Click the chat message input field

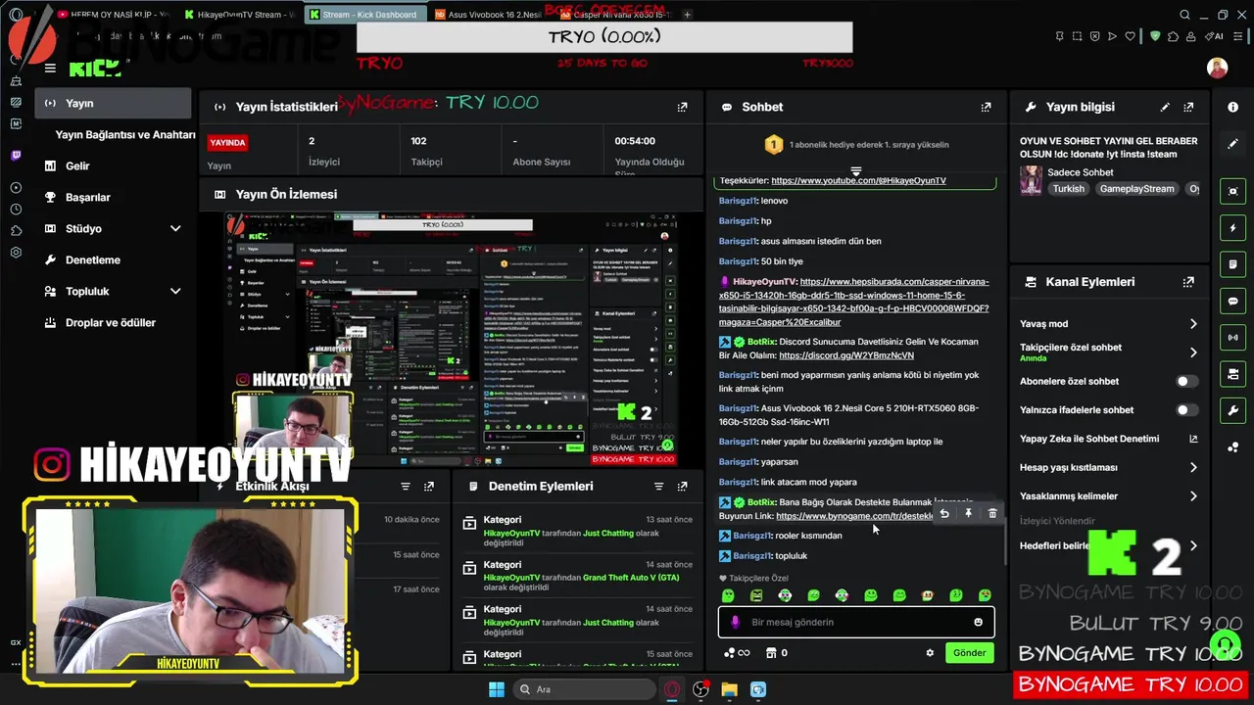click(856, 622)
